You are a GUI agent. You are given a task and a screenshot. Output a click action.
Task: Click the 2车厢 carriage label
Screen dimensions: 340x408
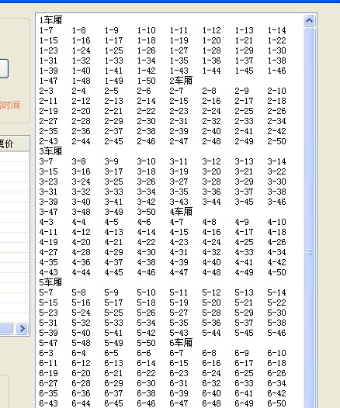181,81
